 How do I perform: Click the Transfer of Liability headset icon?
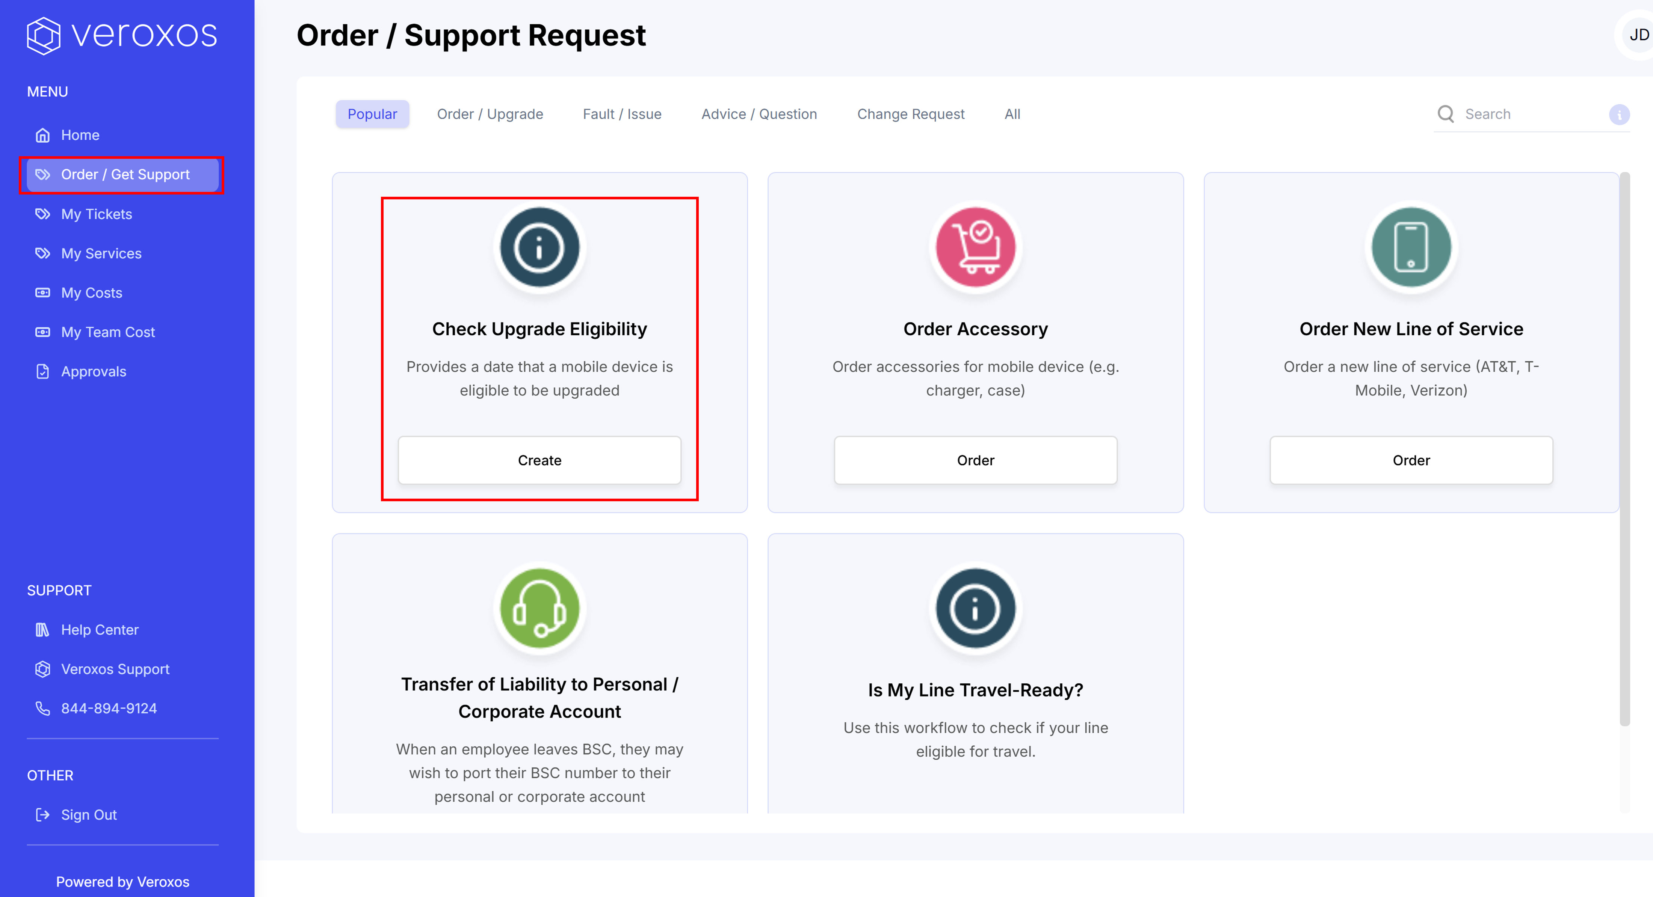539,609
